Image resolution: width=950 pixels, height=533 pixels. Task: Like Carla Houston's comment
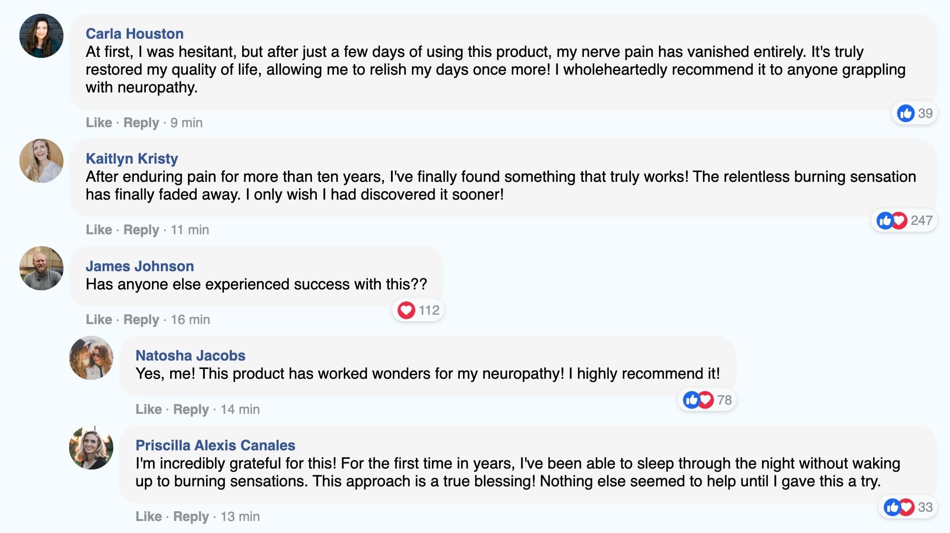click(99, 123)
